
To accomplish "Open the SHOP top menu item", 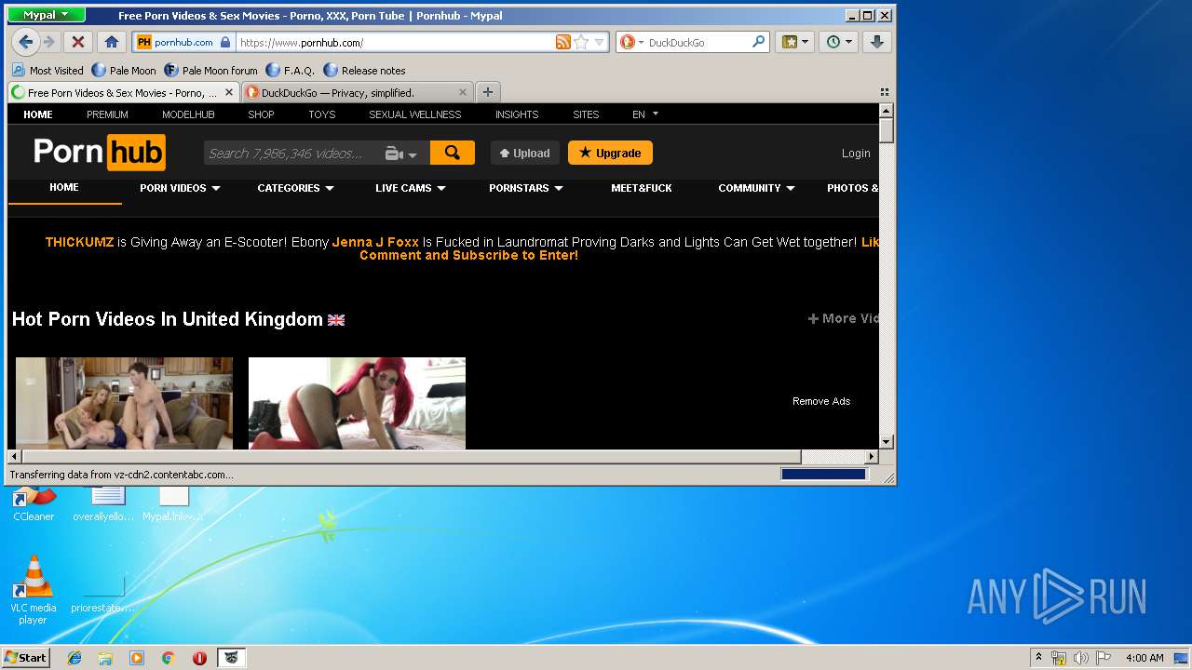I will 261,114.
